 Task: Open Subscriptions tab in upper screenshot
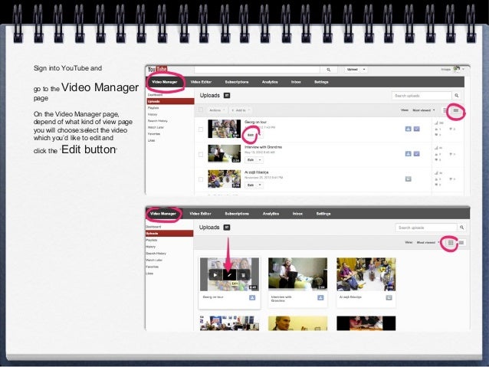(237, 82)
